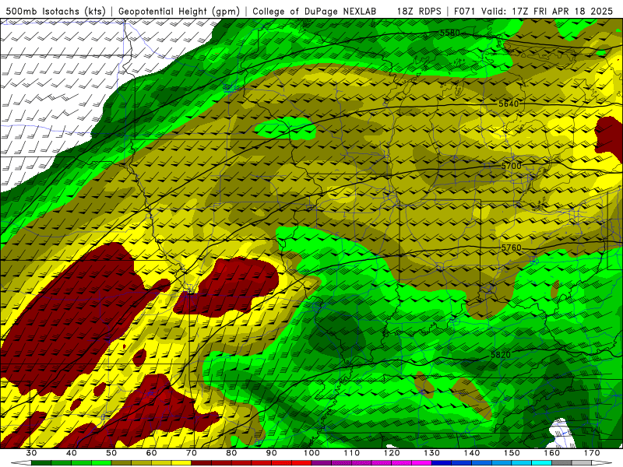Click the 5700 height contour label
Screen dimensions: 623x467
tap(511, 166)
